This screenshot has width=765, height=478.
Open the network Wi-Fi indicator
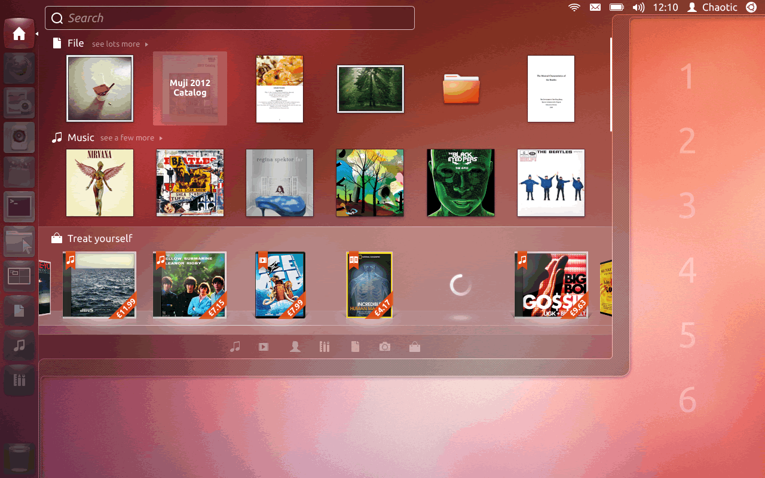click(x=574, y=7)
